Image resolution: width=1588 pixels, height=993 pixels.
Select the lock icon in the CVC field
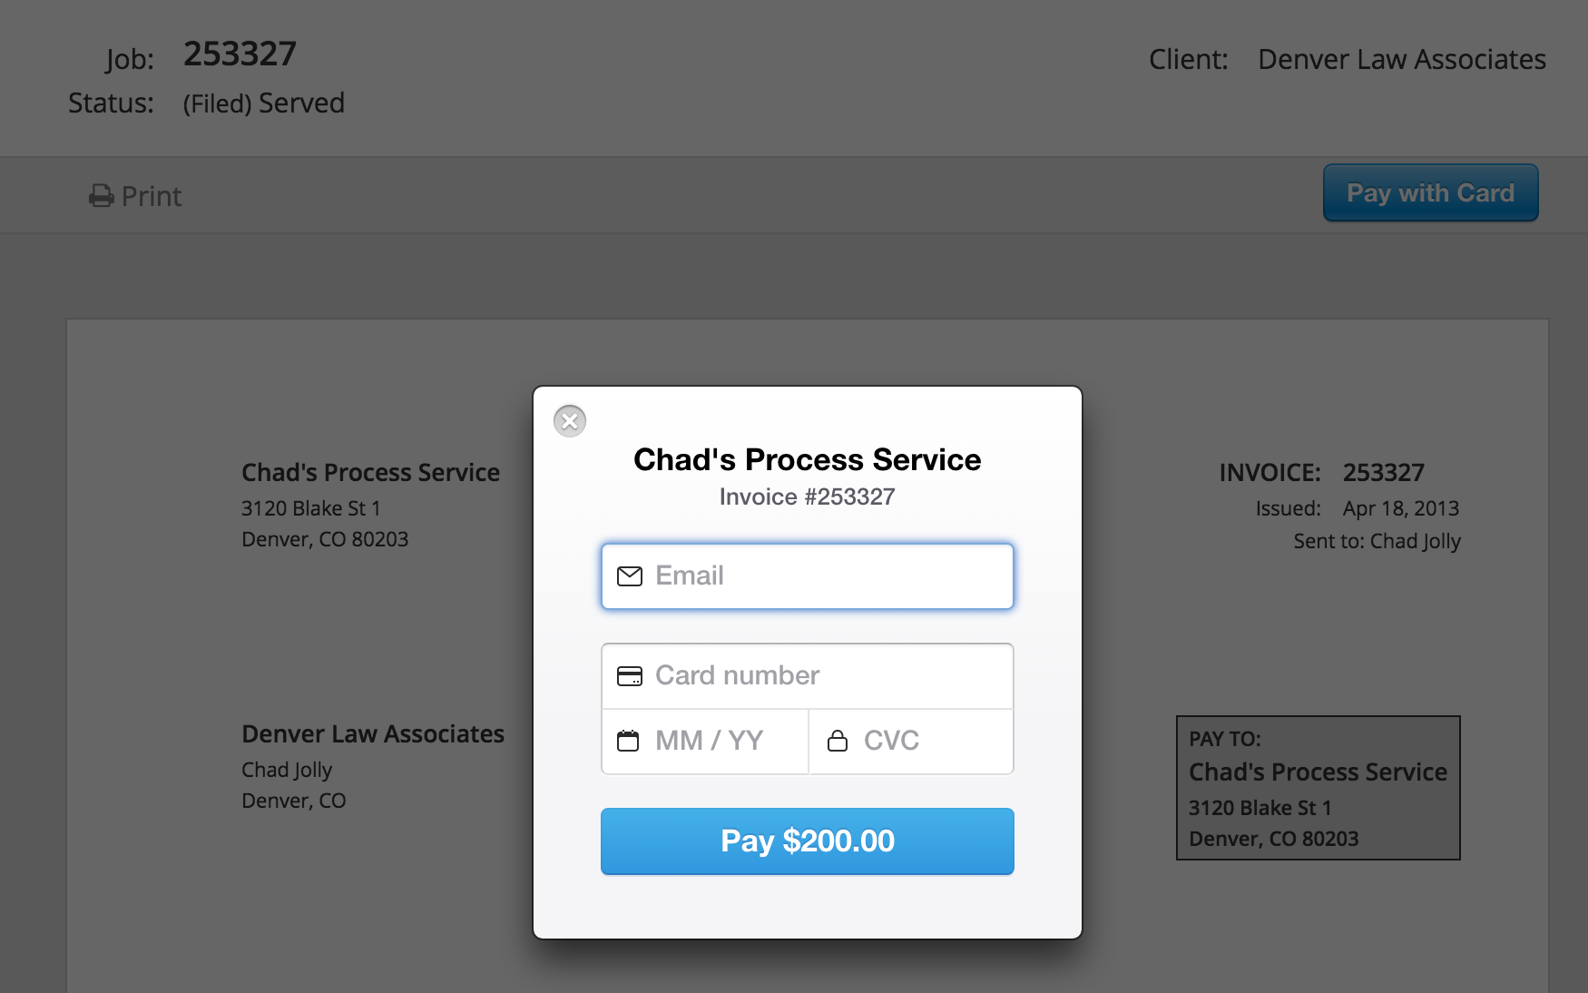point(838,741)
